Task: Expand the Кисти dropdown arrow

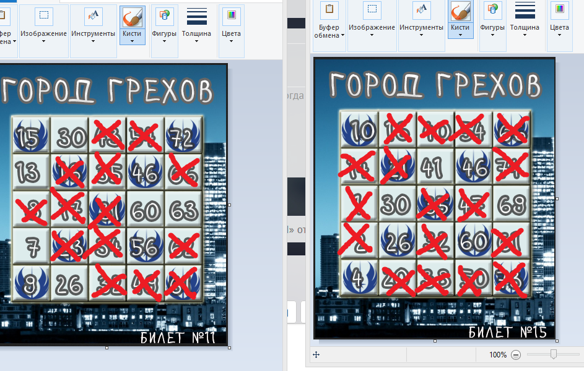Action: (133, 41)
